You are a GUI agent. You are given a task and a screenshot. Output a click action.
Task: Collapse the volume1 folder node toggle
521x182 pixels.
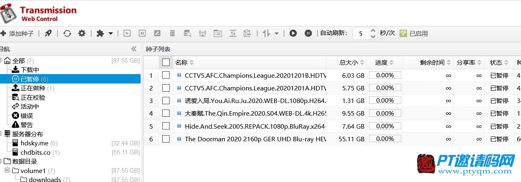point(7,170)
